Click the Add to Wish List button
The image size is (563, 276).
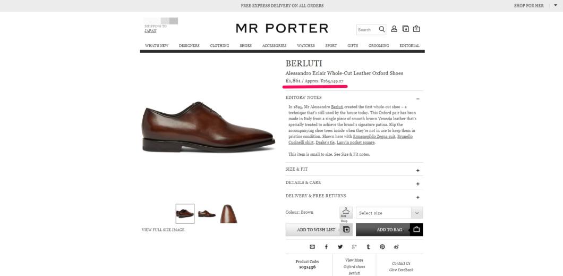(319, 230)
